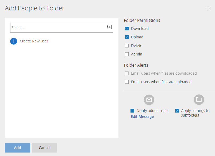The image size is (215, 156).
Task: Click the Create New User label
Action: click(34, 41)
